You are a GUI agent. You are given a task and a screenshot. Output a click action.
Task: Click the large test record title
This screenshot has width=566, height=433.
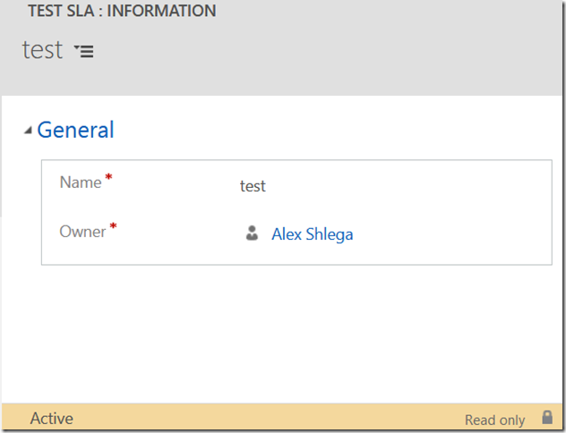point(42,50)
